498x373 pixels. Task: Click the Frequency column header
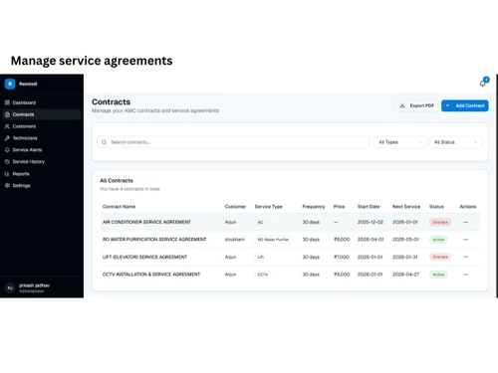coord(314,207)
